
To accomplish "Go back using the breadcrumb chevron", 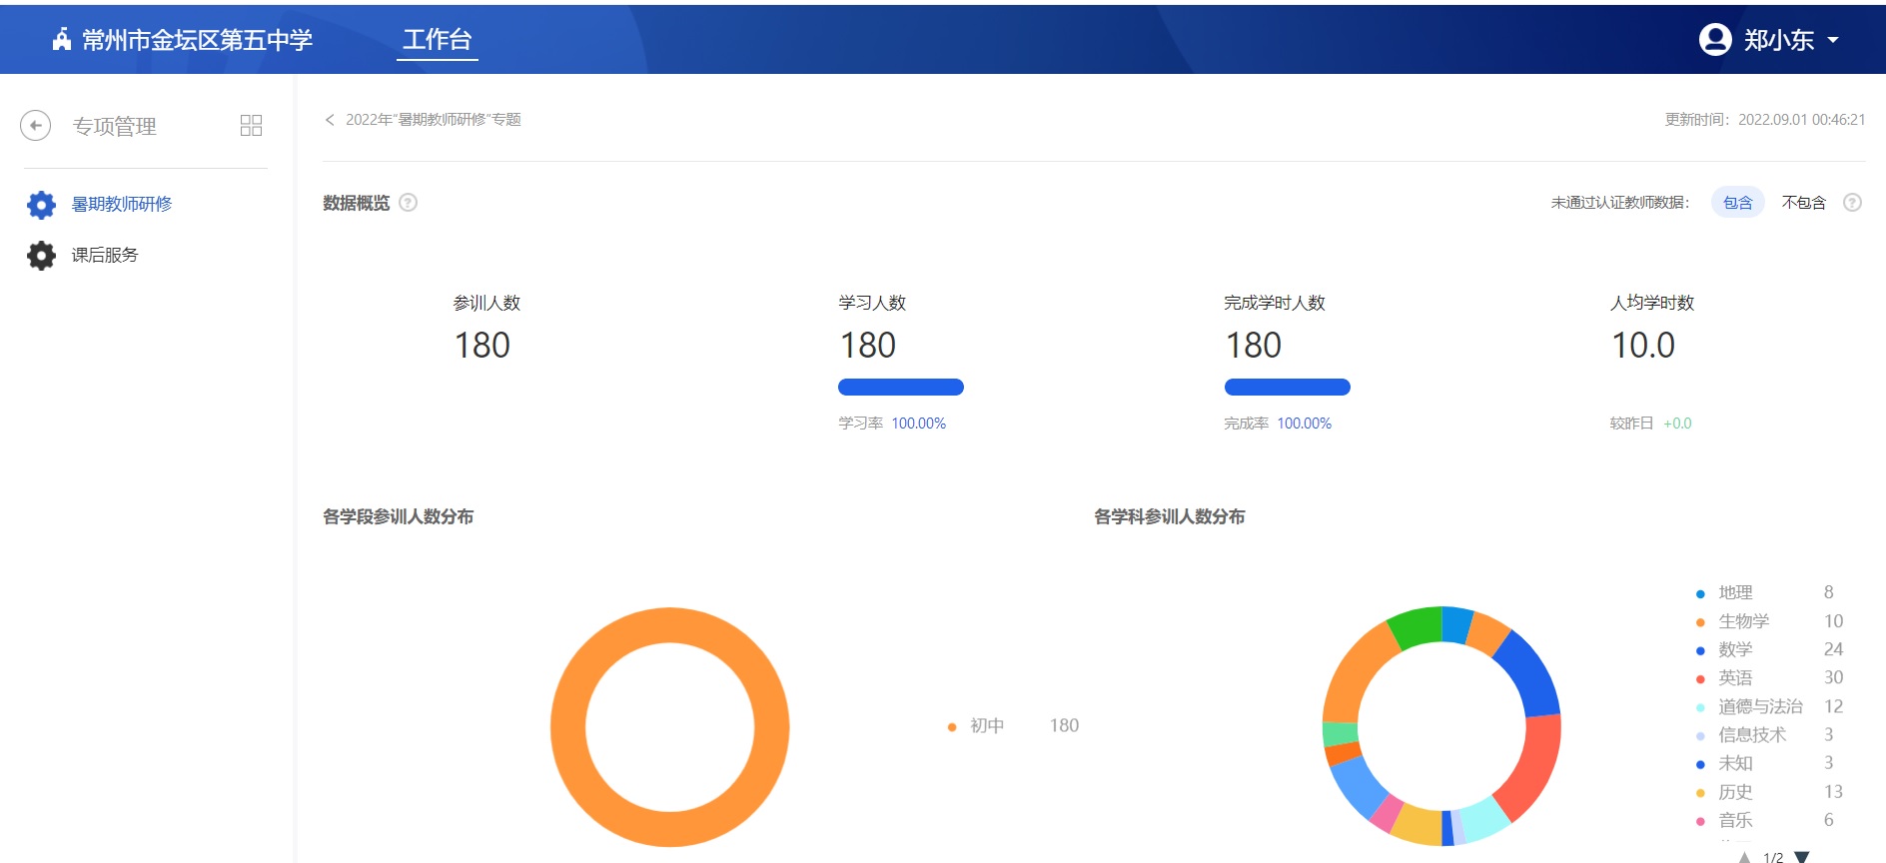I will [330, 120].
